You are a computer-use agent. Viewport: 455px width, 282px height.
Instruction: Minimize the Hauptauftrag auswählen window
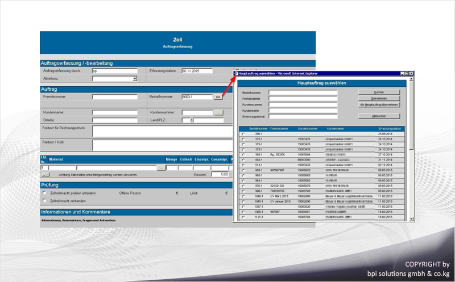[x=403, y=74]
